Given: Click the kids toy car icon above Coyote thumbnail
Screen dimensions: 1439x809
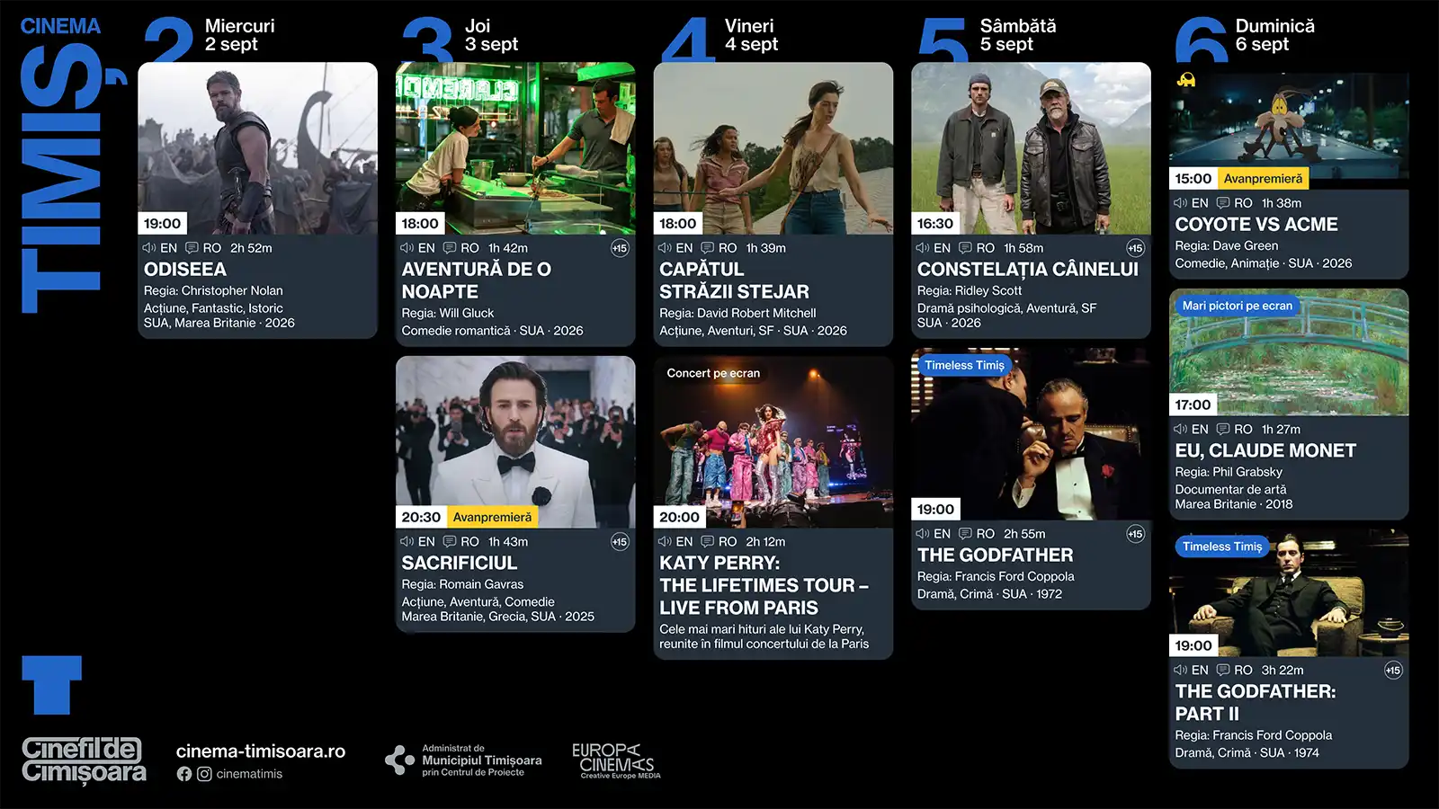Looking at the screenshot, I should [1186, 80].
